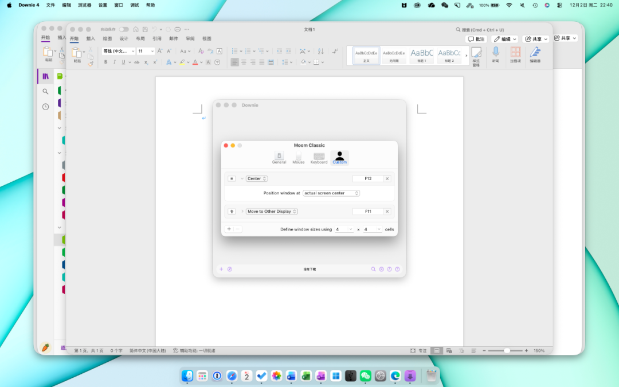Click the Bold formatting icon in Word
This screenshot has height=387, width=619.
[x=105, y=62]
